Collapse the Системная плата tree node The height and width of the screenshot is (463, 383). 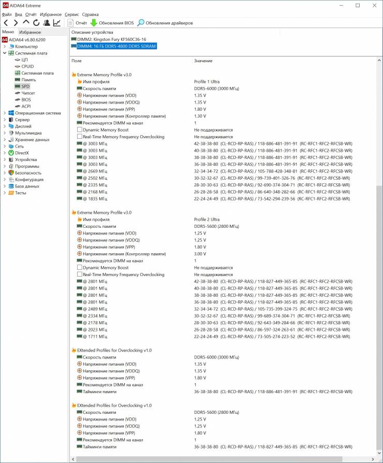click(x=5, y=53)
